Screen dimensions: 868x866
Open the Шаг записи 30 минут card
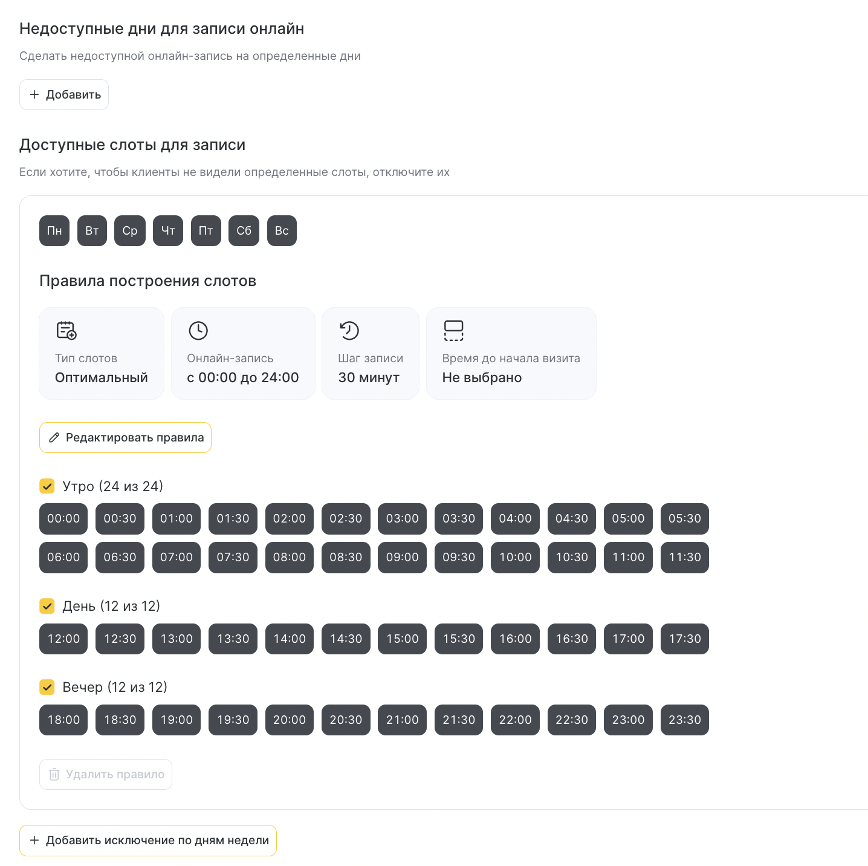click(370, 353)
